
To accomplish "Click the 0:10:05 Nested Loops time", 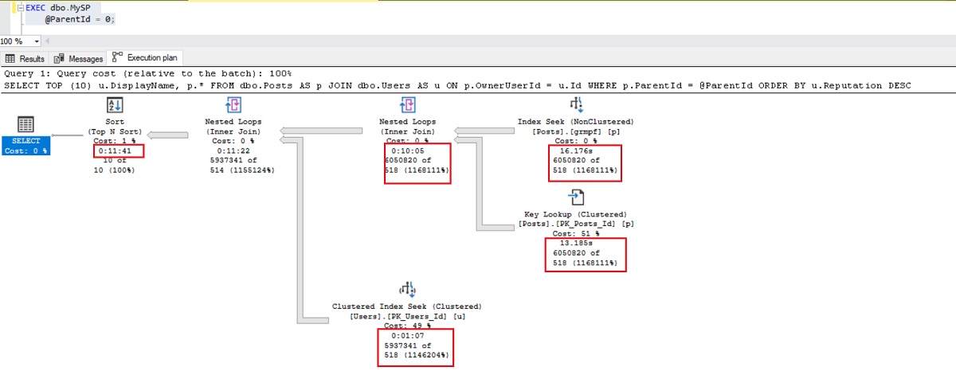I will point(408,150).
